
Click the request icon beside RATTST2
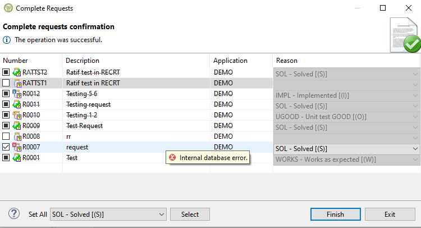17,72
